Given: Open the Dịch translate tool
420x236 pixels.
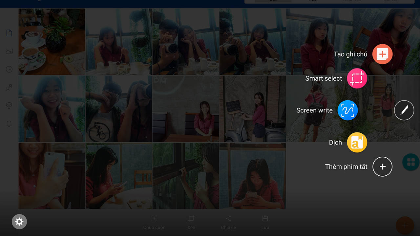Looking at the screenshot, I should pyautogui.click(x=357, y=143).
